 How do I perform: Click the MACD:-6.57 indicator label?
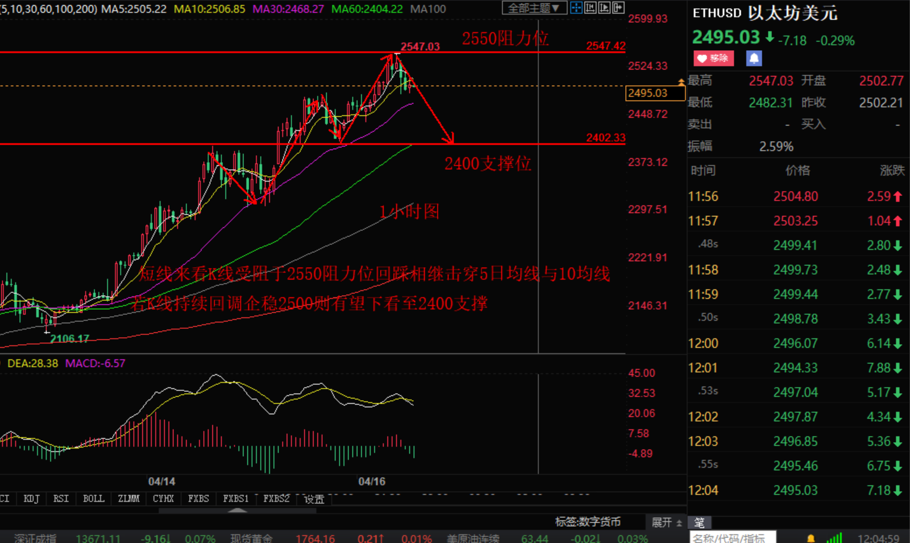95,363
